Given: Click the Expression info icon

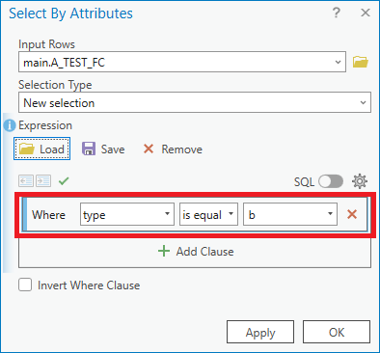Looking at the screenshot, I should point(10,125).
